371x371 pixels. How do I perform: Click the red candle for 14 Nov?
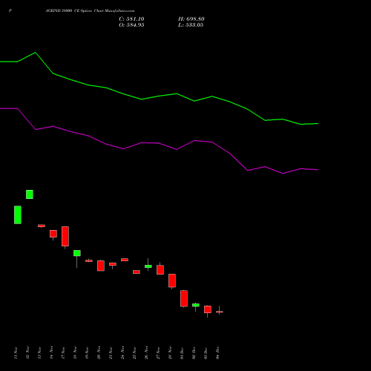(x=53, y=234)
